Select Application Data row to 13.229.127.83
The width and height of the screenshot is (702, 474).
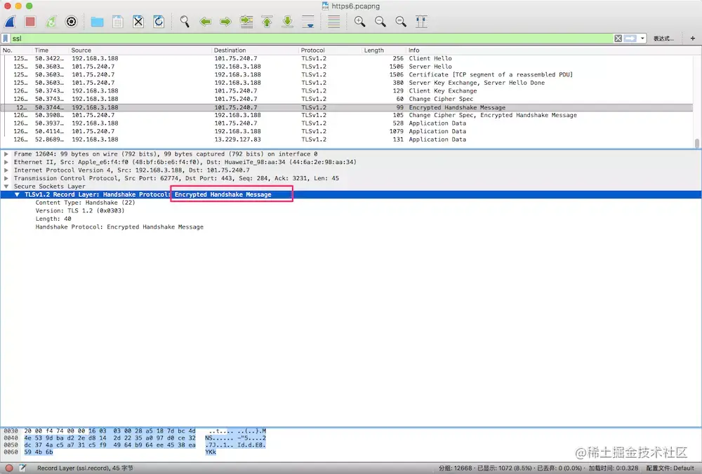(347, 140)
